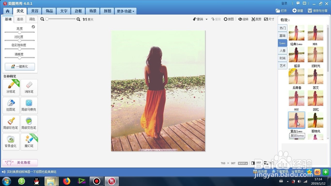Select the 时尚 effects category
Screen dimensions: 331x186
282,58
